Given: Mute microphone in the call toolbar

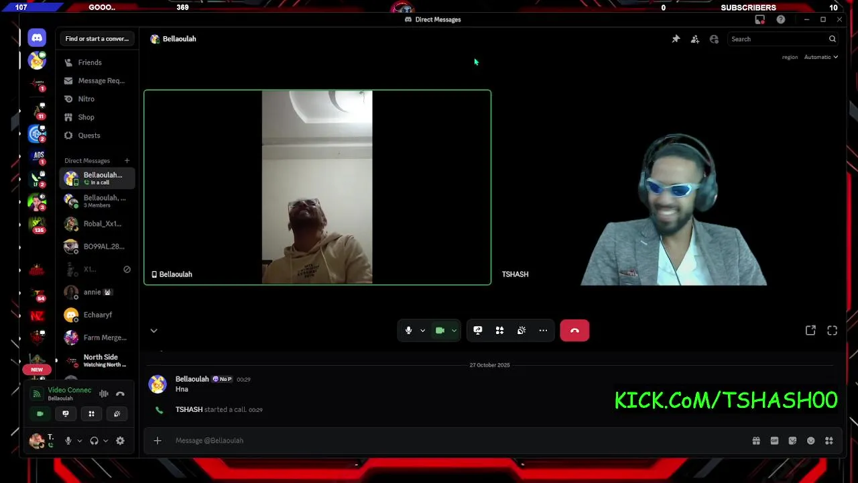Looking at the screenshot, I should 408,330.
